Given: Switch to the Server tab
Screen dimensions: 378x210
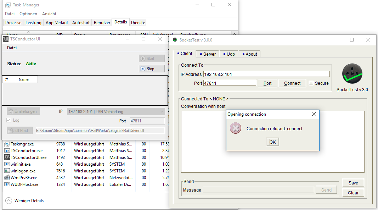Looking at the screenshot, I should click(x=208, y=54).
